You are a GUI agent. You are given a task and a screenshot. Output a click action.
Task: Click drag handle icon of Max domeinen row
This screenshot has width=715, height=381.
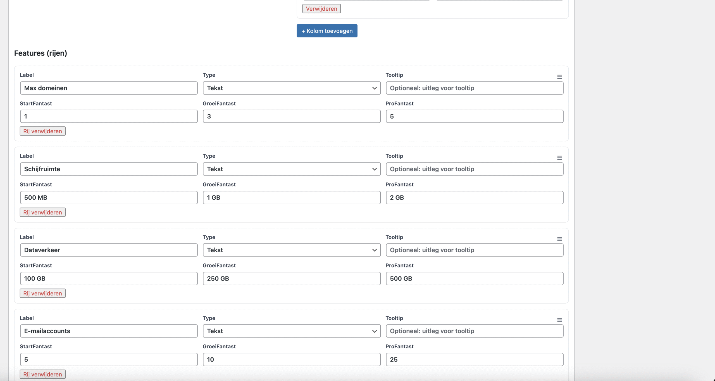click(559, 77)
